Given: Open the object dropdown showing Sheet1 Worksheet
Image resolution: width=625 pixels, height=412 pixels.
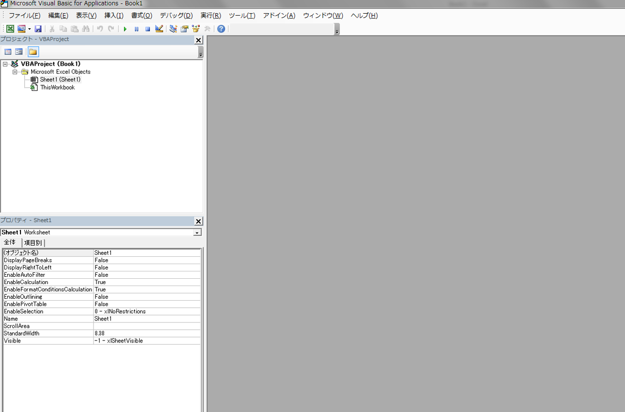Looking at the screenshot, I should [197, 232].
